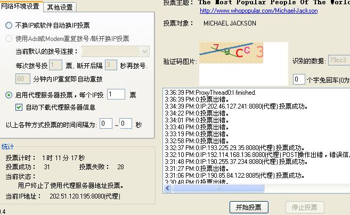Select the 3:34:22 PM 投票出错 log line
This screenshot has width=350, height=215.
197,113
